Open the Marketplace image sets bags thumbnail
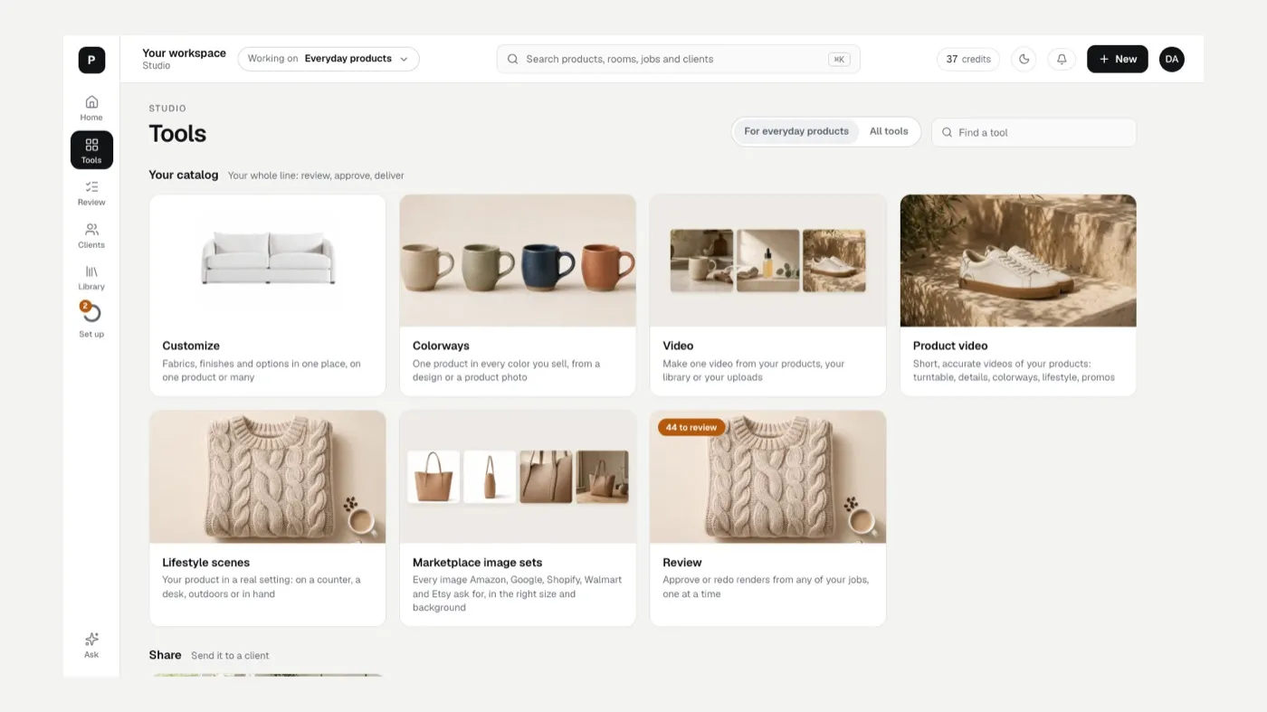 pos(518,477)
